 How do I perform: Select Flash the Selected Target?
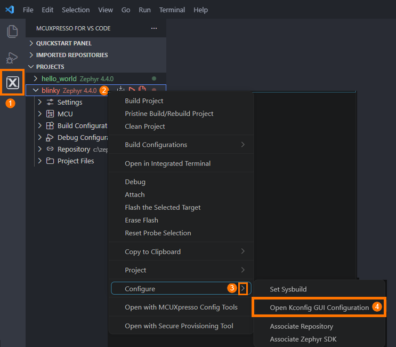tap(181, 207)
